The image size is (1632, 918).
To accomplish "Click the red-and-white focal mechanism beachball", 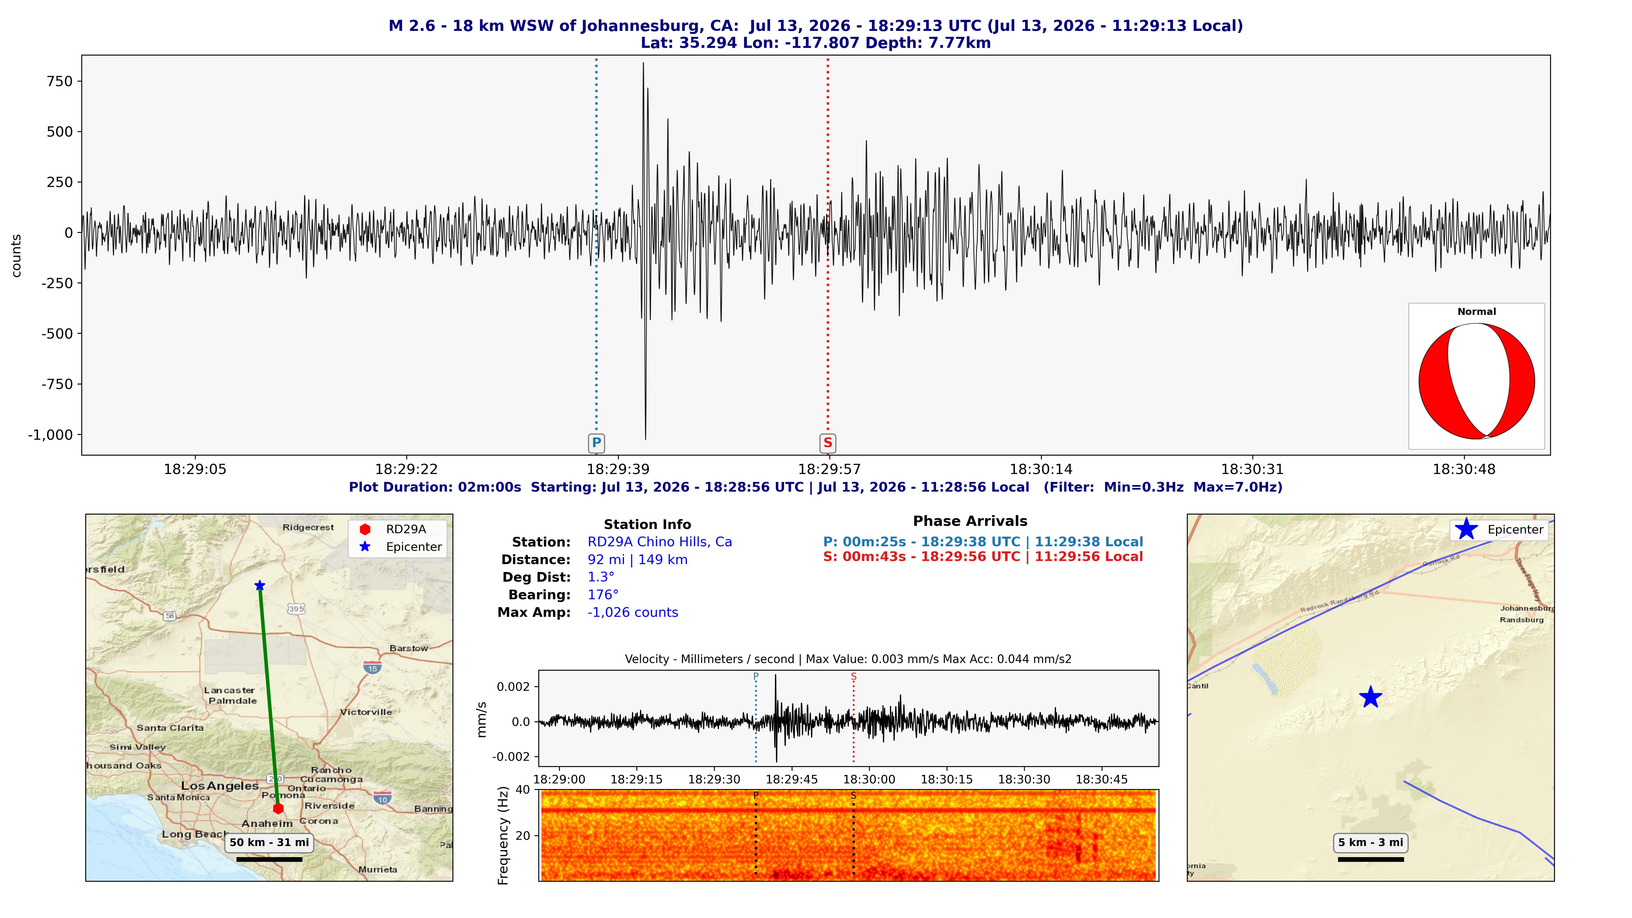I will pyautogui.click(x=1476, y=381).
